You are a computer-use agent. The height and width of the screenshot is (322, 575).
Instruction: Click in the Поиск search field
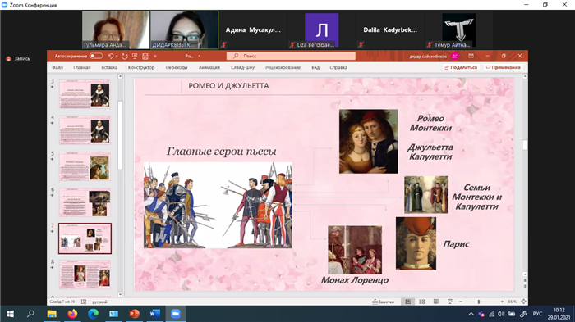pyautogui.click(x=291, y=56)
